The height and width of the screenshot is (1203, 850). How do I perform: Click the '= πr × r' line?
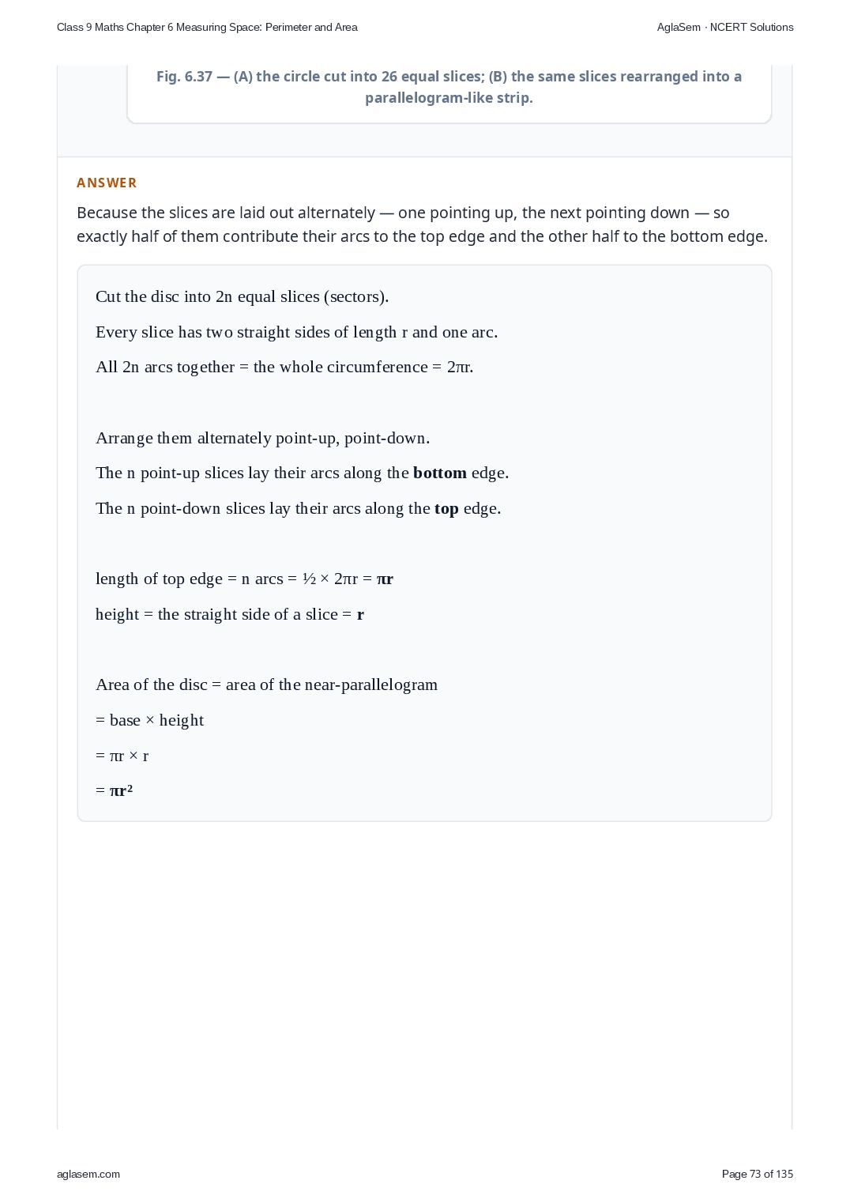pos(122,756)
